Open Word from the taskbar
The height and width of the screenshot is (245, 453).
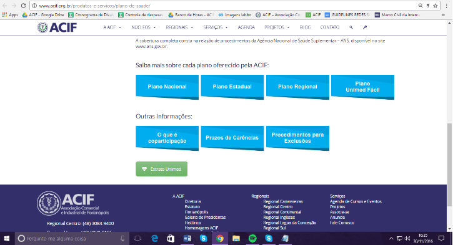[187, 238]
